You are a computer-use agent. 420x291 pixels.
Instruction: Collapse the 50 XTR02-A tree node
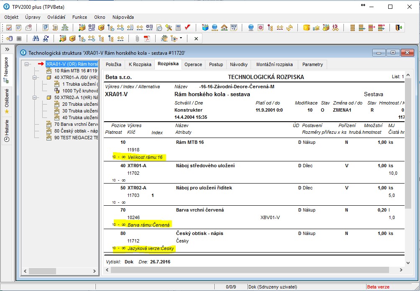coord(34,97)
